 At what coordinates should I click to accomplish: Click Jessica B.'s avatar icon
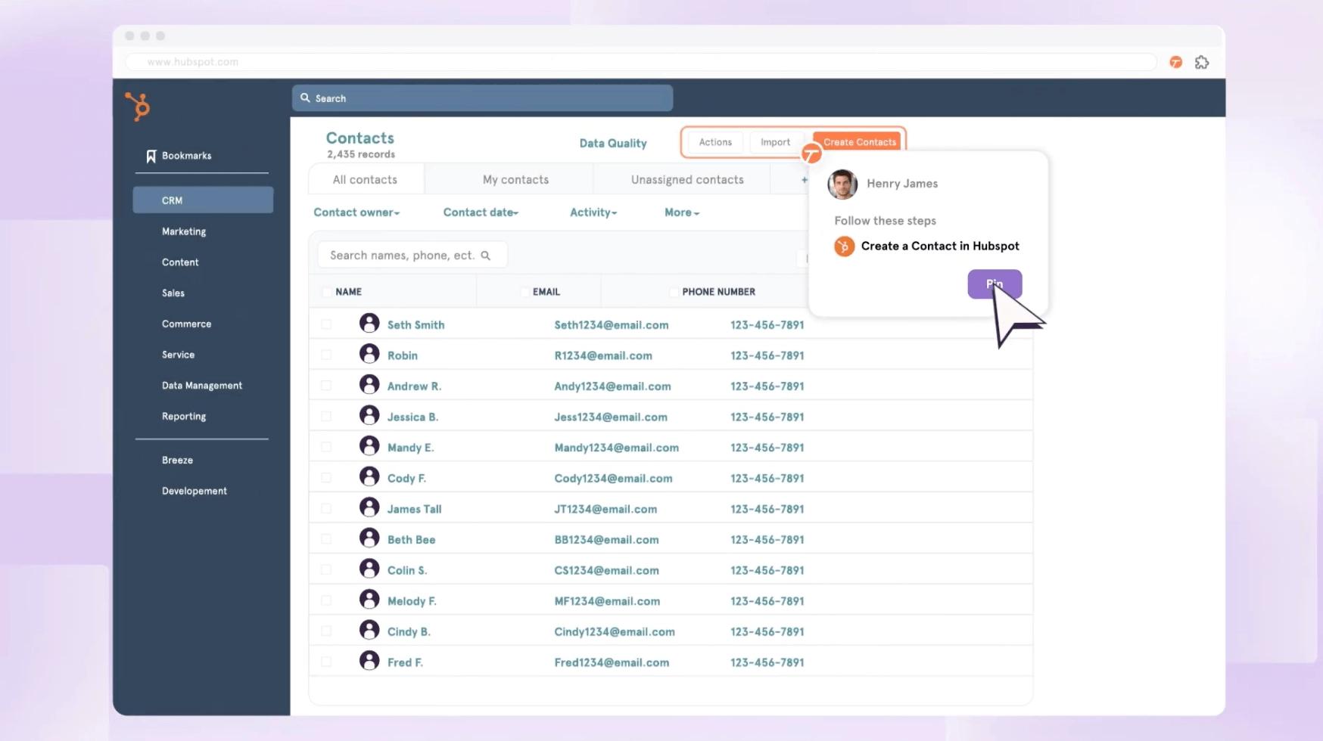point(369,415)
